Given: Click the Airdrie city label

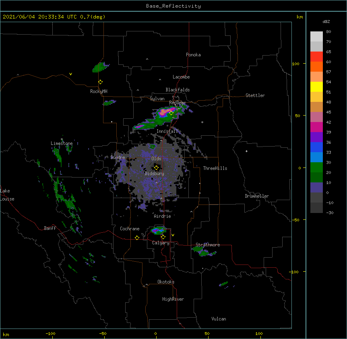Looking at the screenshot, I should (x=163, y=216).
